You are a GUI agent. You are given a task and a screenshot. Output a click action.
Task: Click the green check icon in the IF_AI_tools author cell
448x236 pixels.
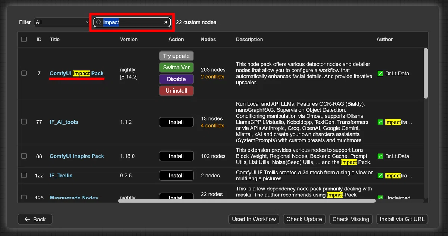pos(380,122)
